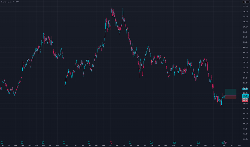Click the 150.00 price scale label
The width and height of the screenshot is (250, 147).
[x=245, y=119]
